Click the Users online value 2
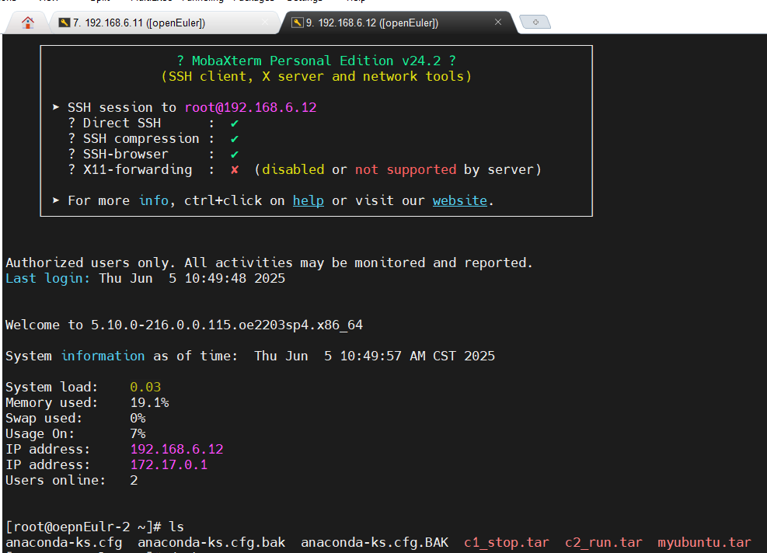Screen dimensions: 767x553 pos(134,480)
